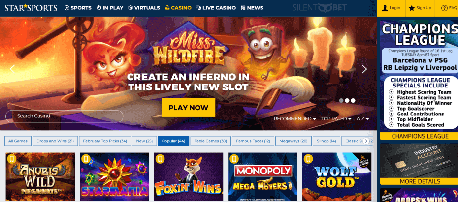Select the second carousel dot indicator

pyautogui.click(x=347, y=101)
